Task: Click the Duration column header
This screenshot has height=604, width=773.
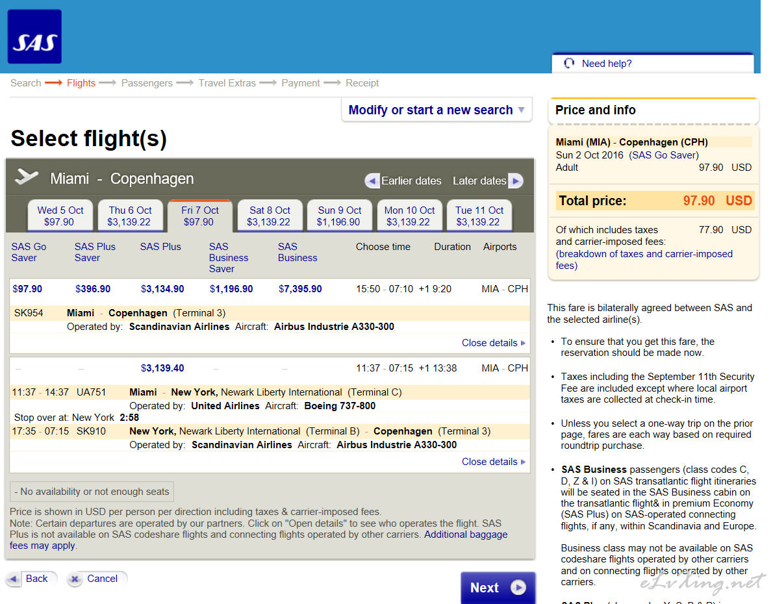Action: pyautogui.click(x=452, y=247)
